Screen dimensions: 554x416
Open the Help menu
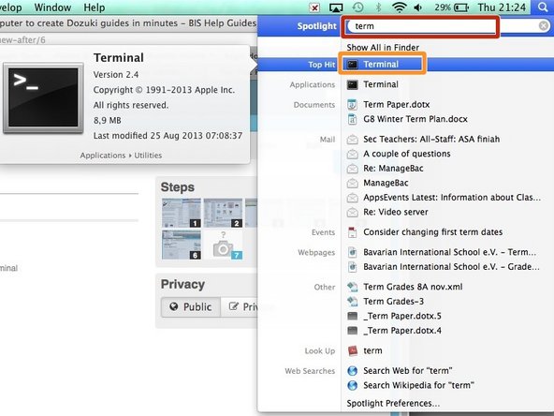point(94,7)
